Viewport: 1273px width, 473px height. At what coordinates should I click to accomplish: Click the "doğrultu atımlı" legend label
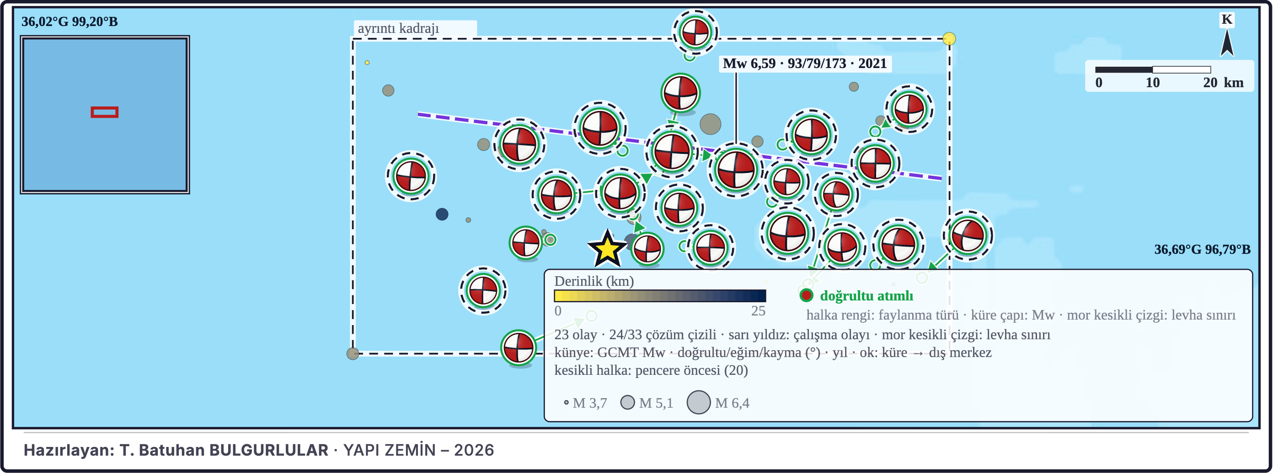(867, 296)
